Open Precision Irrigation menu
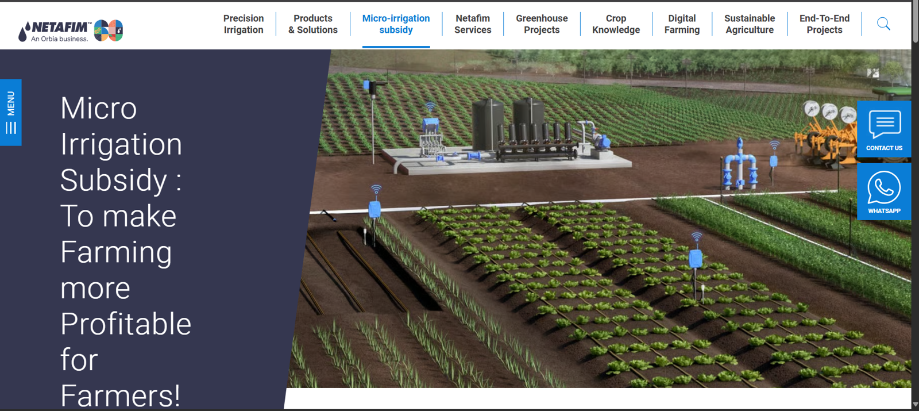Image resolution: width=919 pixels, height=411 pixels. [244, 24]
